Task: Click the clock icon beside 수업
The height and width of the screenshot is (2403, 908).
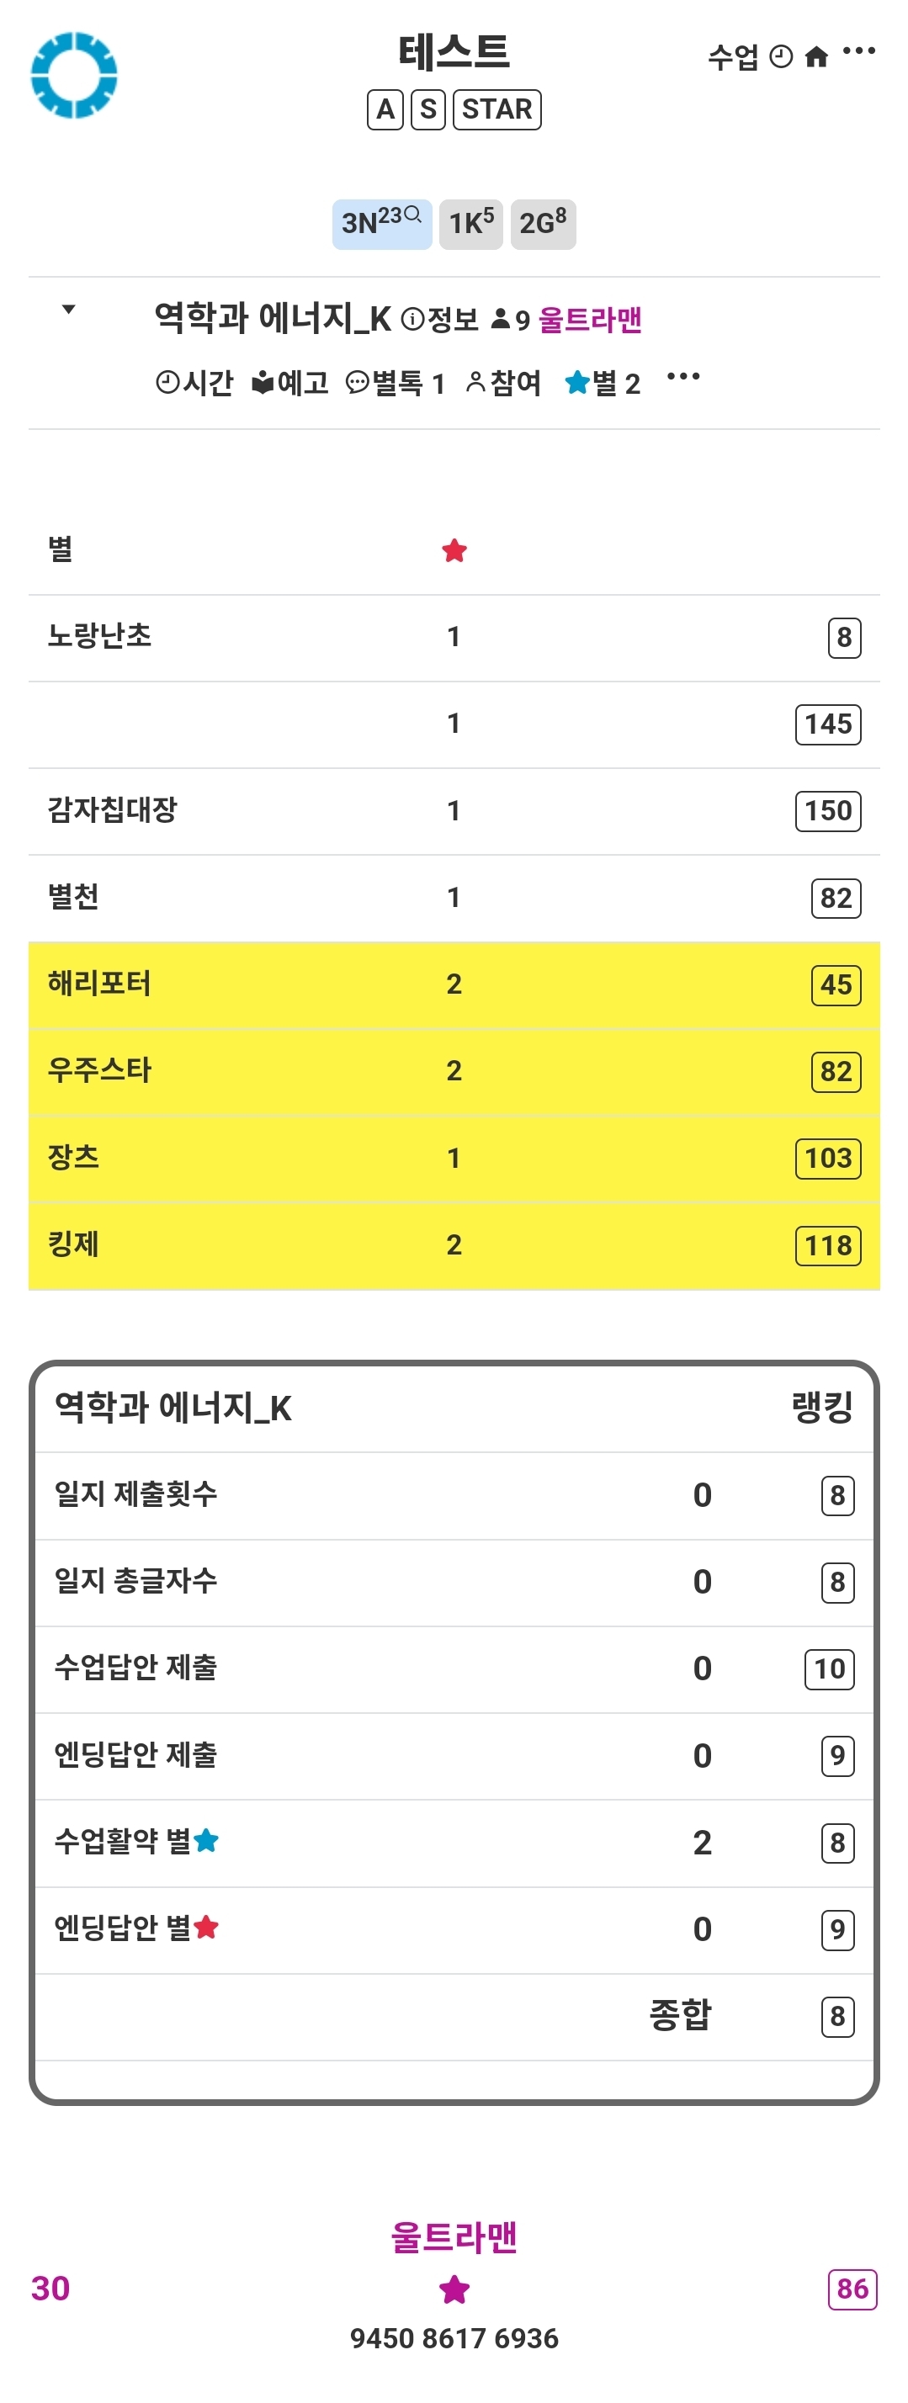Action: pos(781,58)
